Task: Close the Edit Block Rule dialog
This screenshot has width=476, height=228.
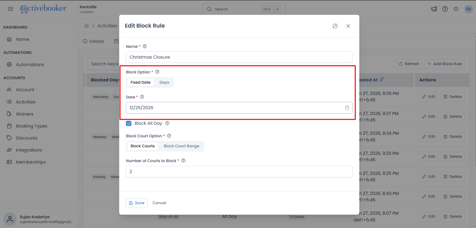Action: 348,26
